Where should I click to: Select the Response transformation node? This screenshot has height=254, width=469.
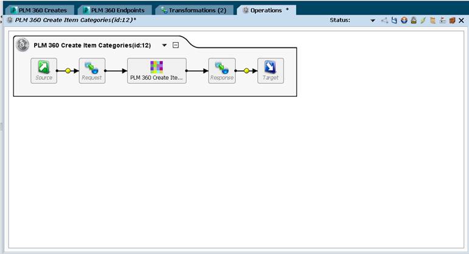(221, 71)
